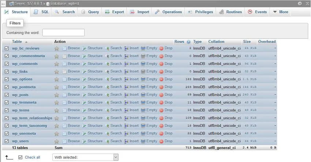311x162 pixels.
Task: Click the collapse header icon at top right
Action: pos(307,3)
